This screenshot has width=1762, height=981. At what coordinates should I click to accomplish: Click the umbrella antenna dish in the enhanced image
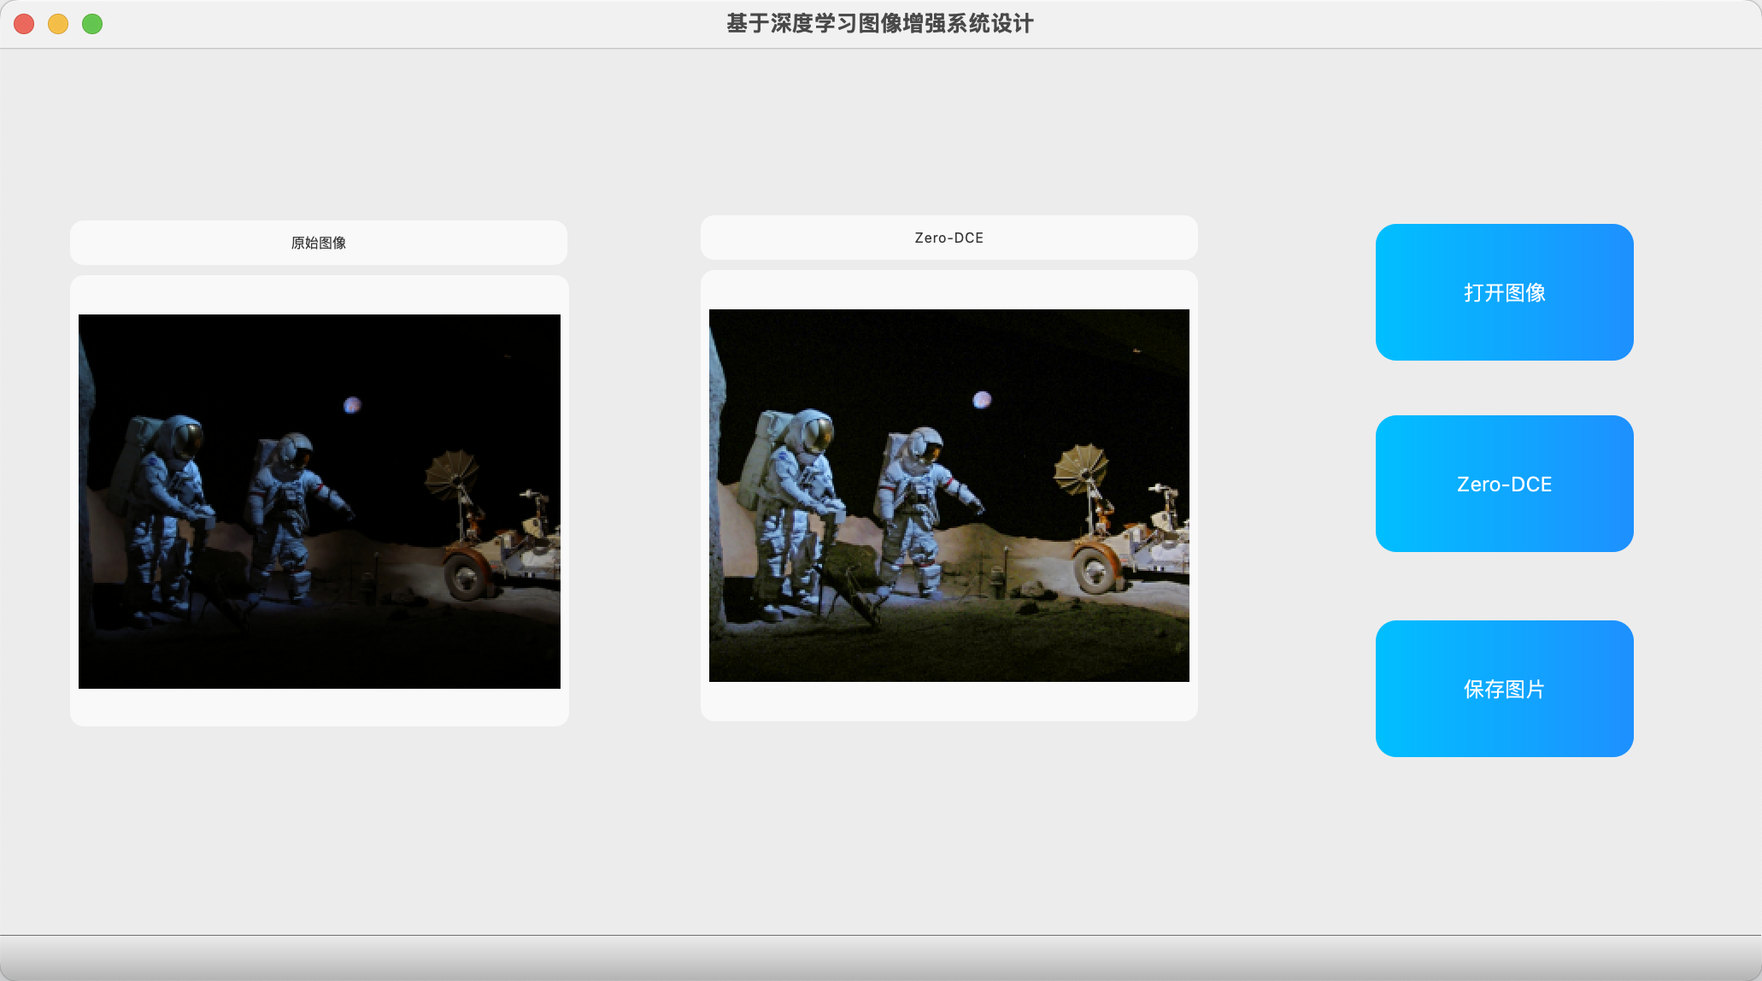pyautogui.click(x=1080, y=466)
